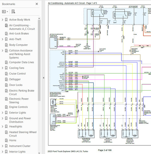
Task: Click the find current bookmark icon
Action: click(x=13, y=12)
